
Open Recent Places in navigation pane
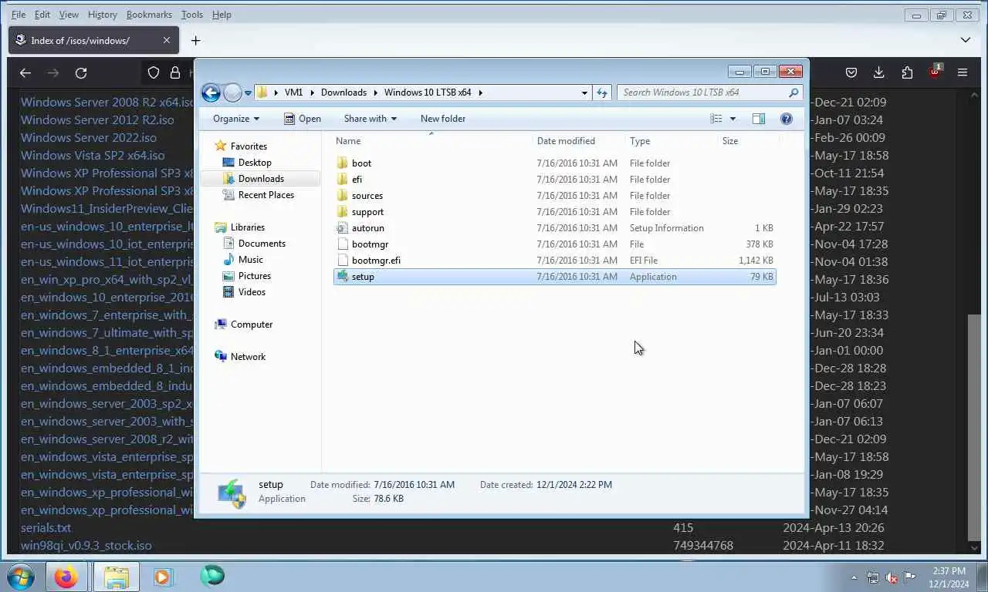tap(266, 195)
